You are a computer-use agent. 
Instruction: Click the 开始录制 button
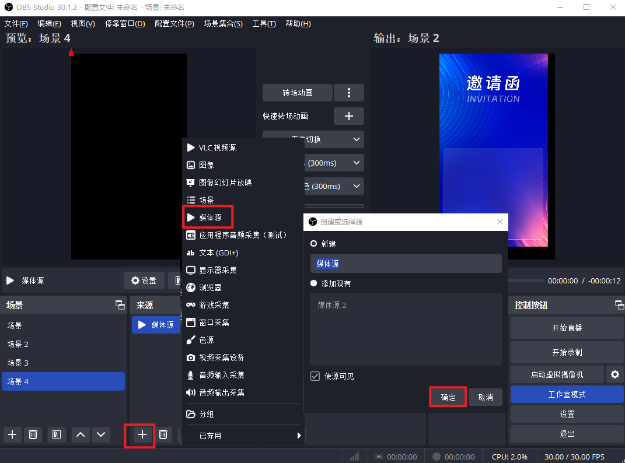click(567, 352)
